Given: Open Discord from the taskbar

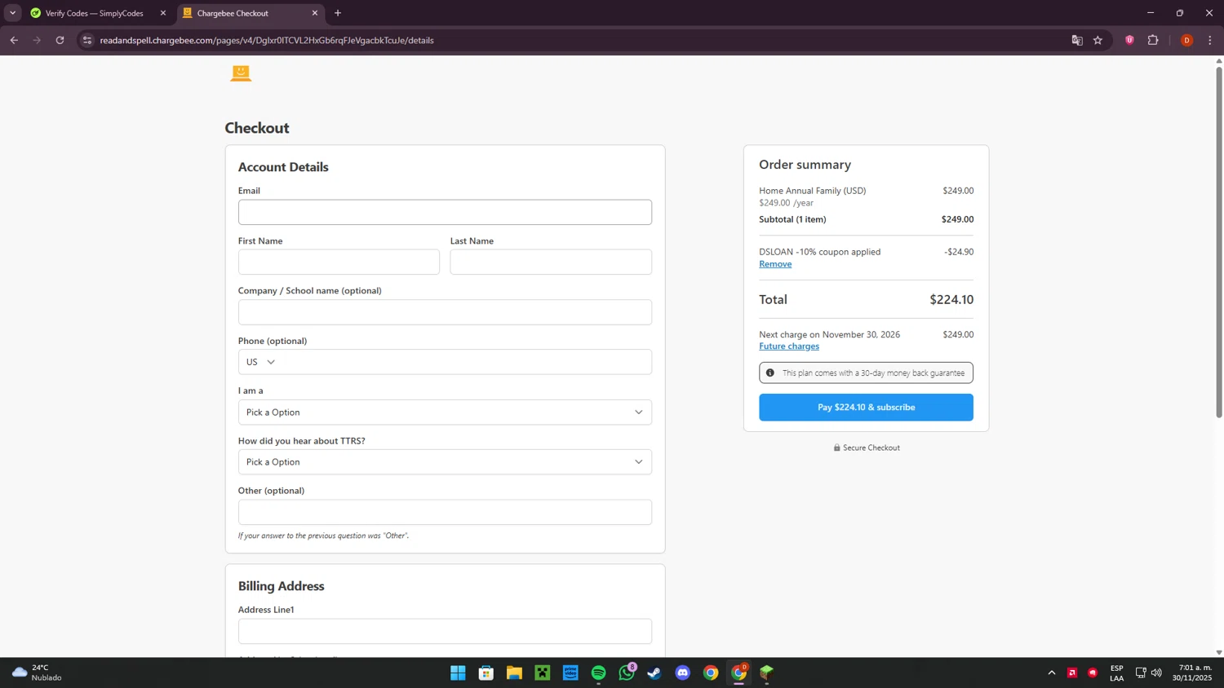Looking at the screenshot, I should point(683,673).
